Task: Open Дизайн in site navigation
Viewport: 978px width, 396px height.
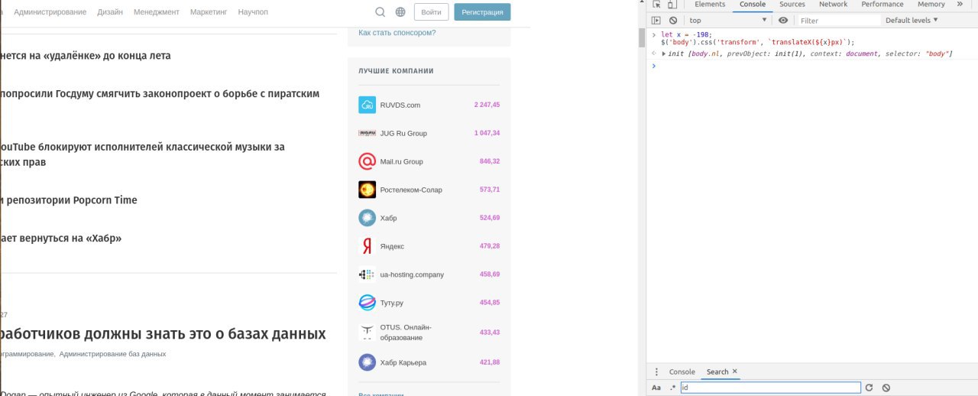Action: click(x=110, y=12)
